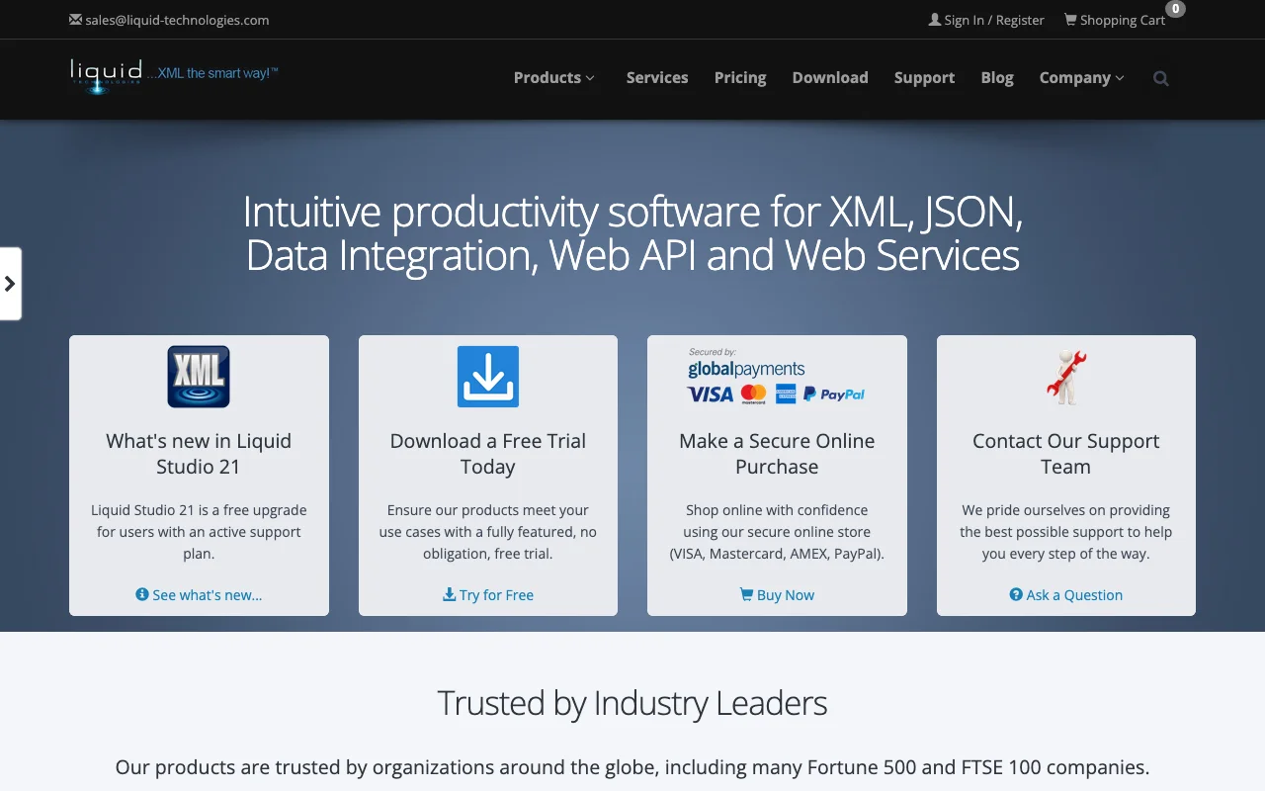Click the PayPal logo
This screenshot has width=1265, height=791.
click(x=834, y=395)
